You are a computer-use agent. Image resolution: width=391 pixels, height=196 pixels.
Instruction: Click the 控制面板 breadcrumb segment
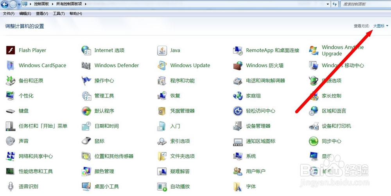(x=41, y=4)
